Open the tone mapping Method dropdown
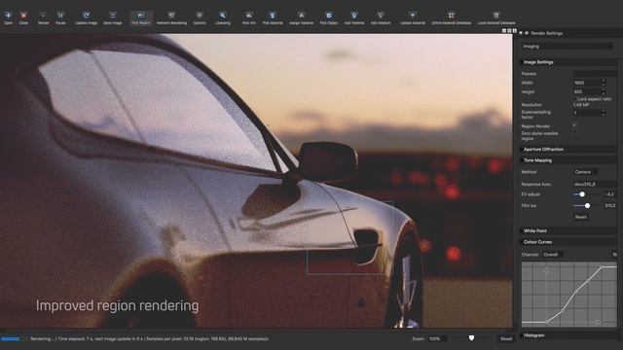 click(586, 172)
